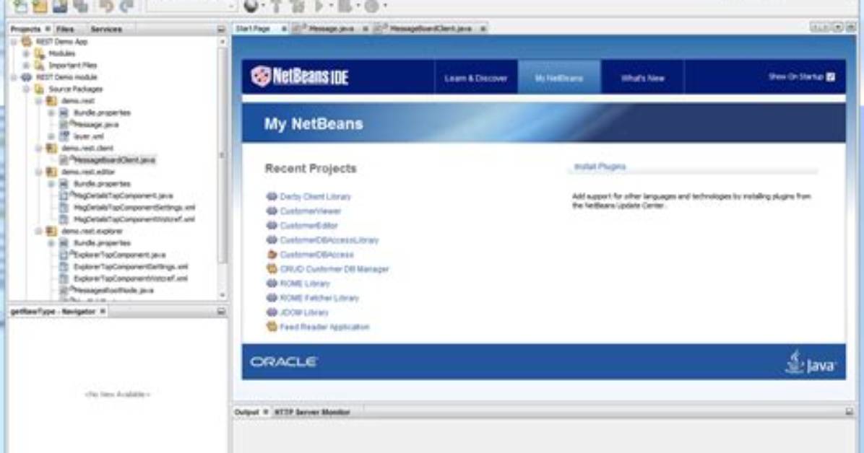
Task: Switch to the Files tab
Action: (x=65, y=29)
